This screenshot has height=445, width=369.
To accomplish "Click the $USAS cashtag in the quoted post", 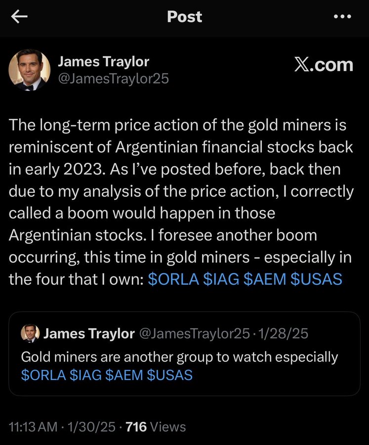I will pyautogui.click(x=170, y=375).
